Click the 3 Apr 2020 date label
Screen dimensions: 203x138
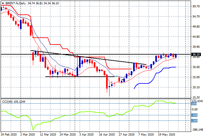86,135
